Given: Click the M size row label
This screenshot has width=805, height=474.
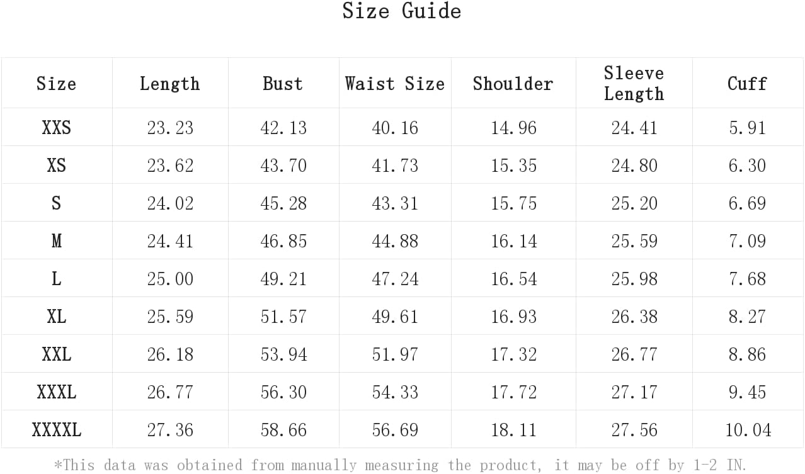Looking at the screenshot, I should click(56, 241).
